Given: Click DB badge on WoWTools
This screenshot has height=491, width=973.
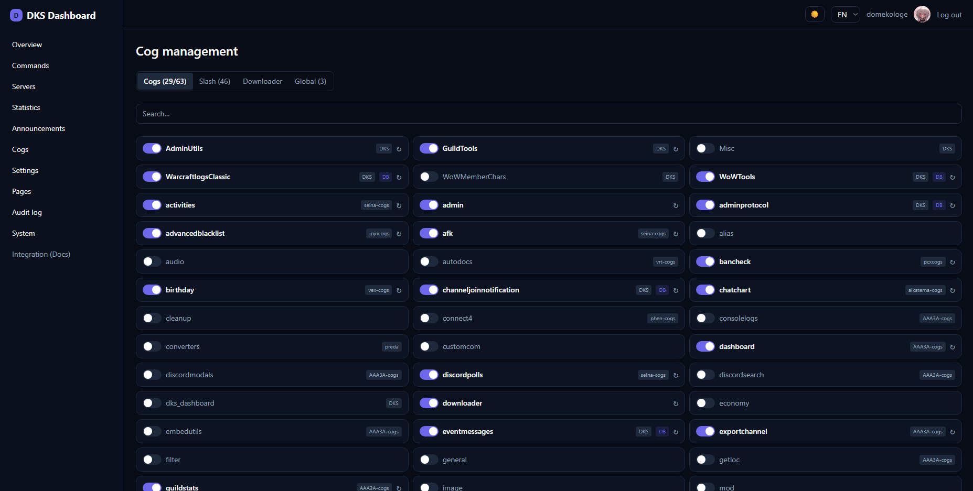Looking at the screenshot, I should pyautogui.click(x=939, y=177).
